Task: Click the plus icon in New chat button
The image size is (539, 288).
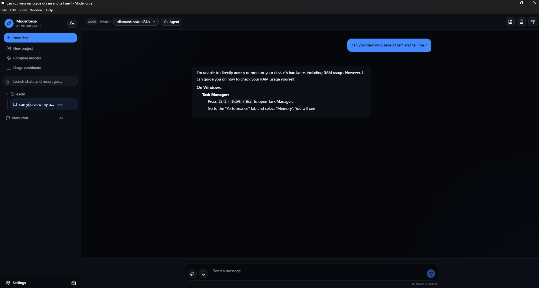Action: [x=9, y=38]
